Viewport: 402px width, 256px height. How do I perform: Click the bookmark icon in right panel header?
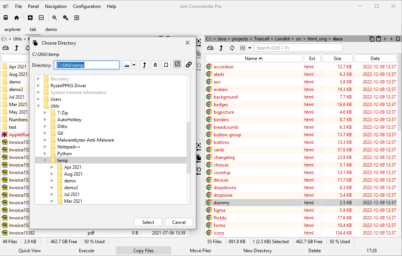coord(397,39)
